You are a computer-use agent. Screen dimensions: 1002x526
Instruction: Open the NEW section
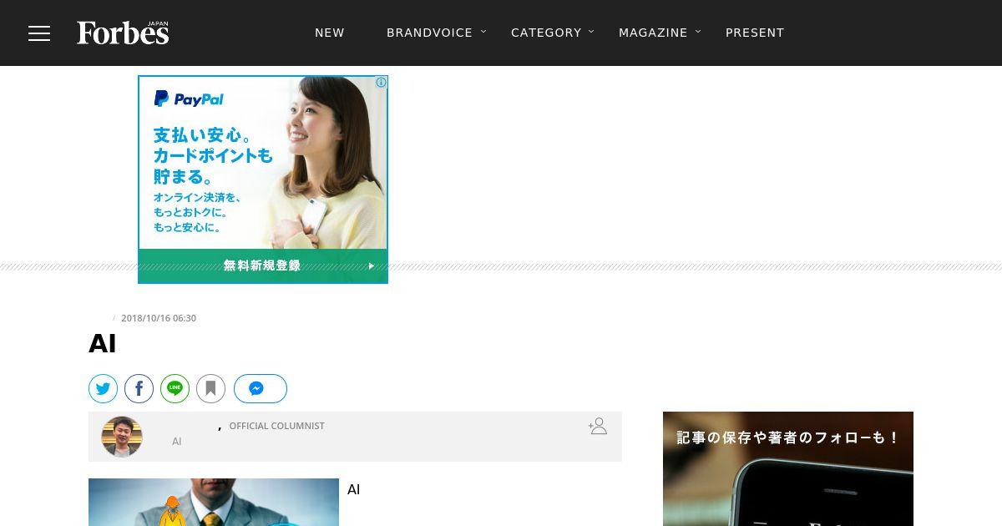coord(330,33)
